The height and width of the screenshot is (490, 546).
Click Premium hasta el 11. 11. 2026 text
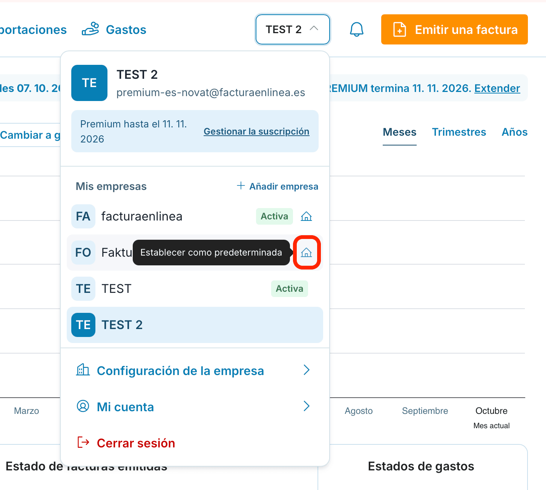coord(133,132)
